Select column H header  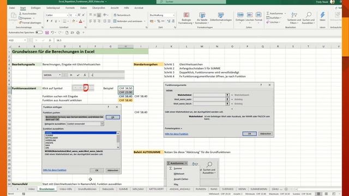tap(125, 46)
